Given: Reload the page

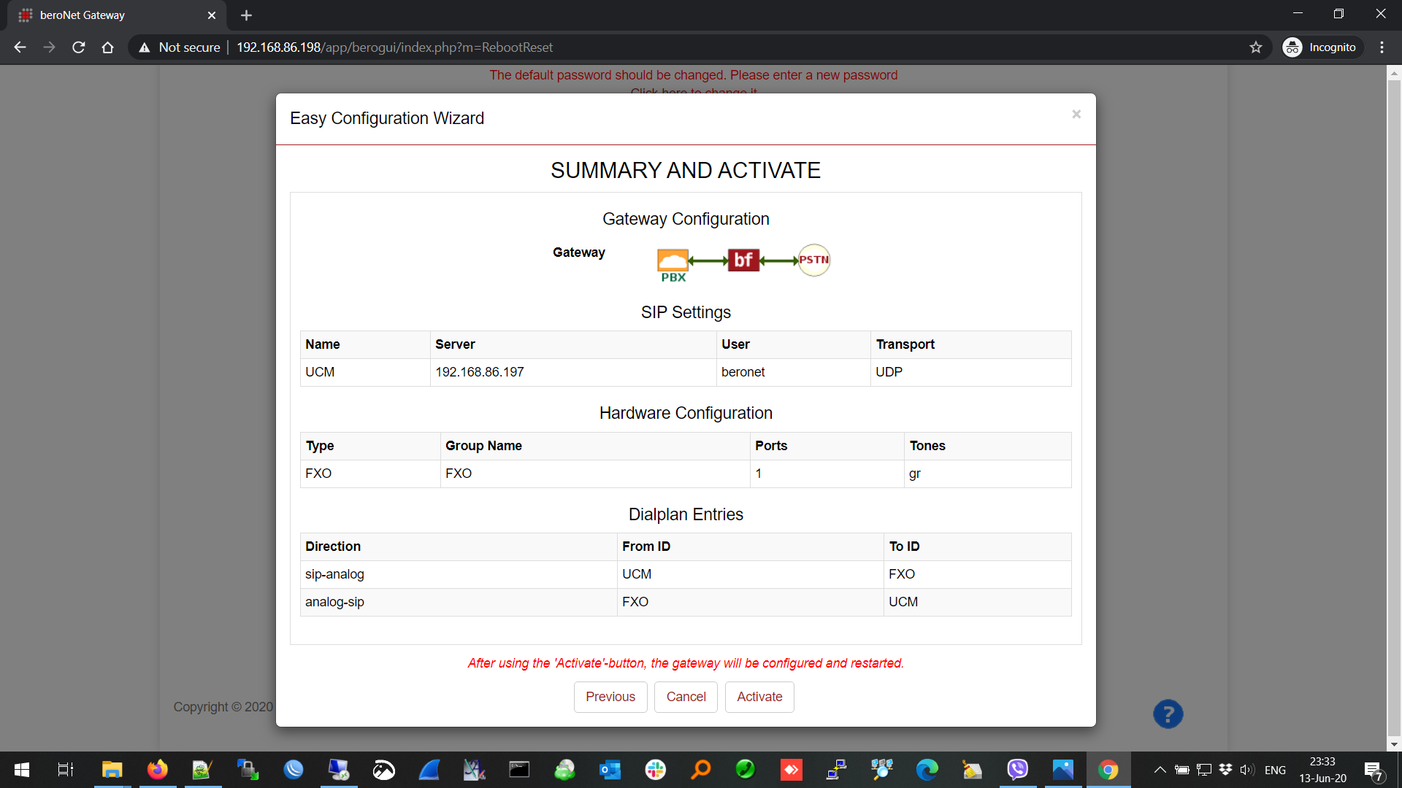Looking at the screenshot, I should click(x=79, y=47).
